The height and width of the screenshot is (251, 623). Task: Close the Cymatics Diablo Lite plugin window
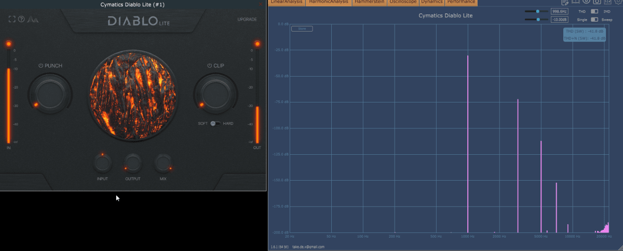261,4
